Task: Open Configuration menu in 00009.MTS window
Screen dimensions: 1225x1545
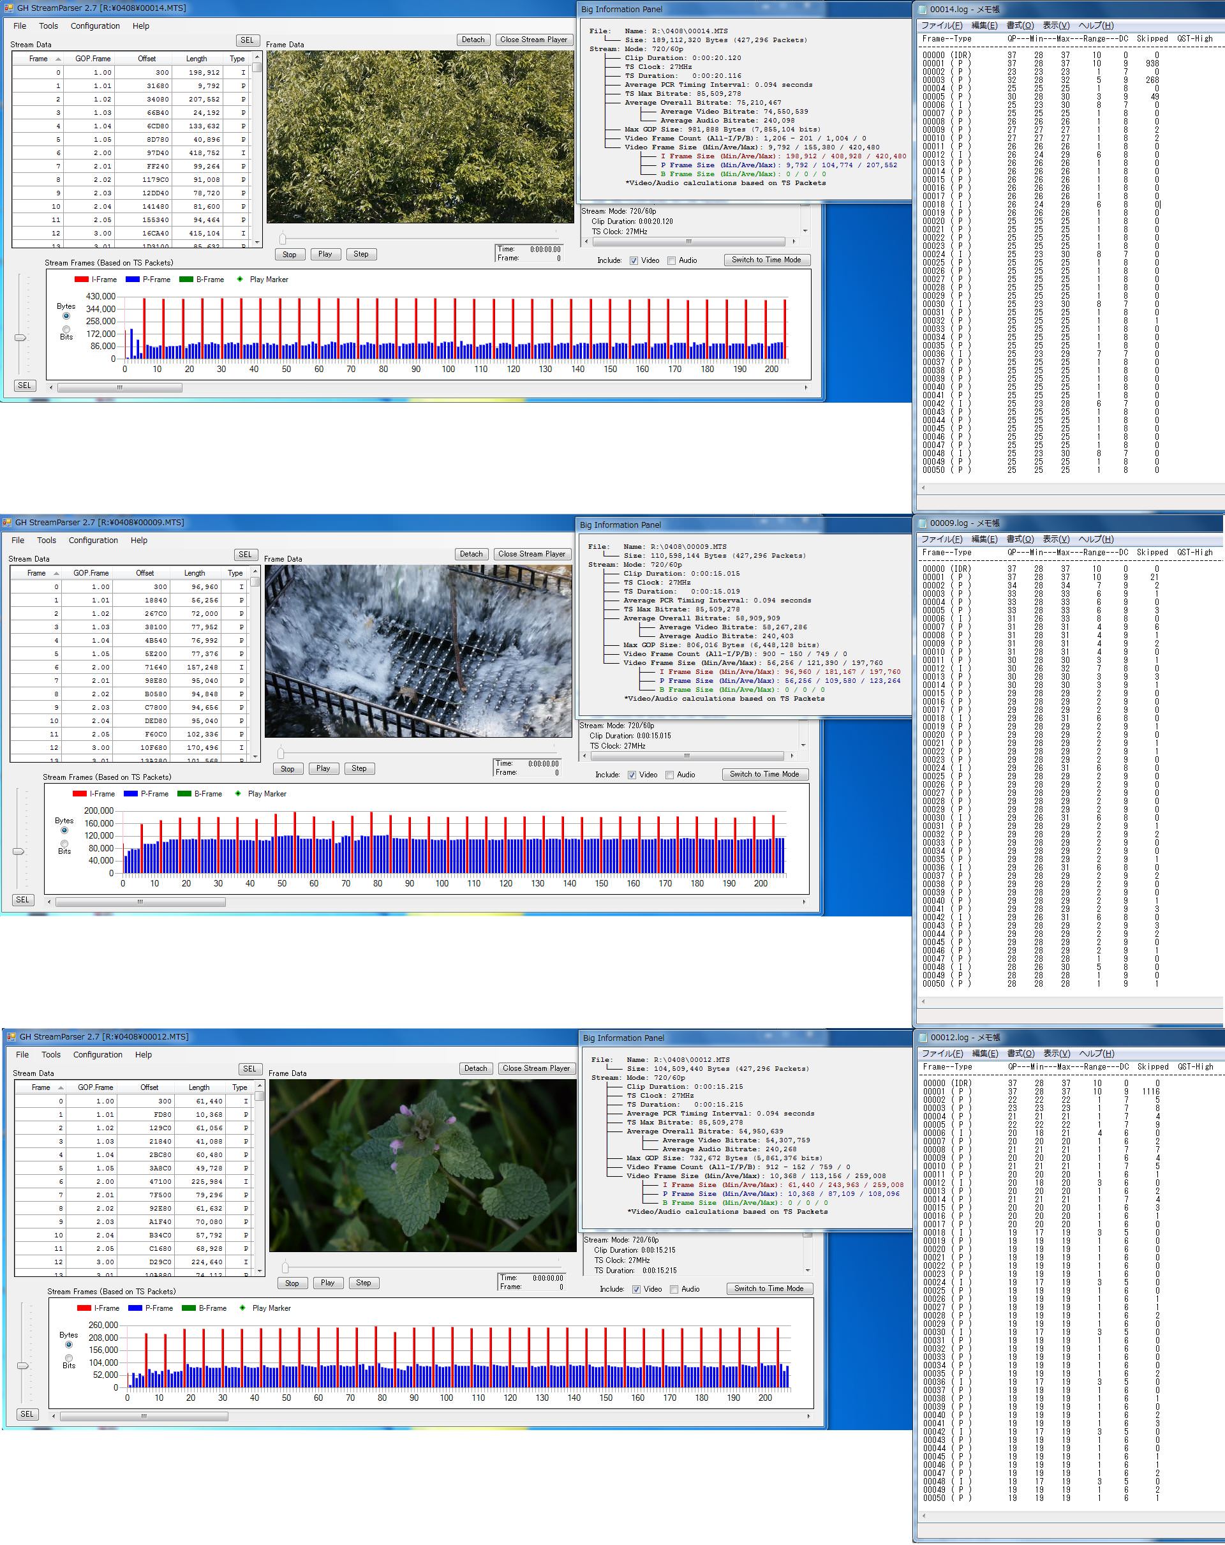Action: click(x=93, y=541)
